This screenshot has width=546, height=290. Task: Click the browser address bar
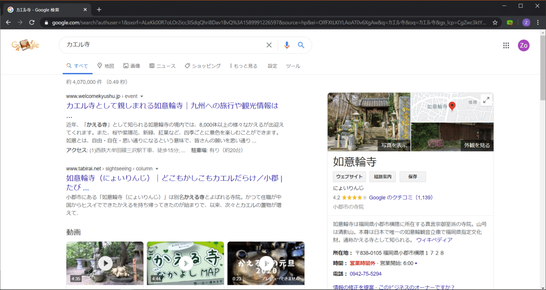269,22
